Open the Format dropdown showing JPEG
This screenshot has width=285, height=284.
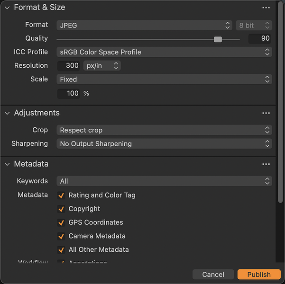[144, 25]
